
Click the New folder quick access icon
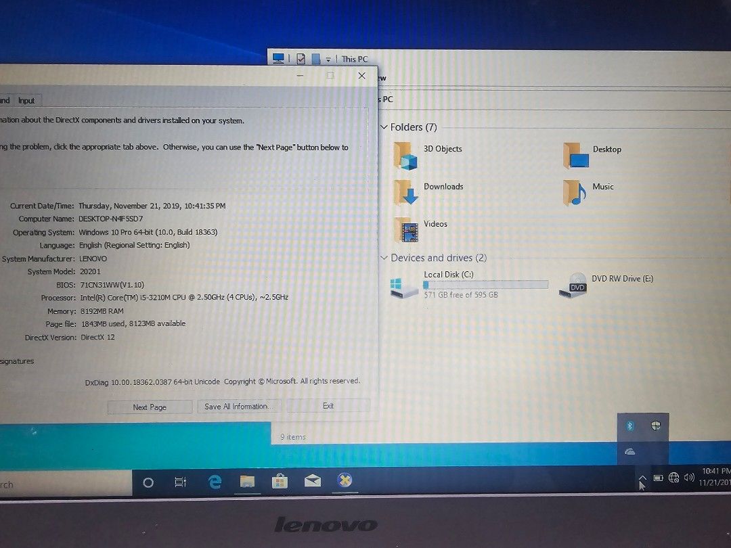(316, 59)
